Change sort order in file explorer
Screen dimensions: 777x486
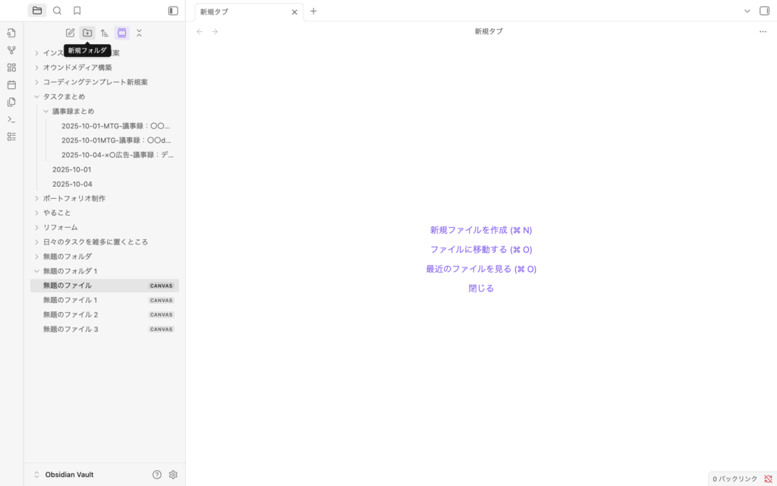(x=105, y=33)
